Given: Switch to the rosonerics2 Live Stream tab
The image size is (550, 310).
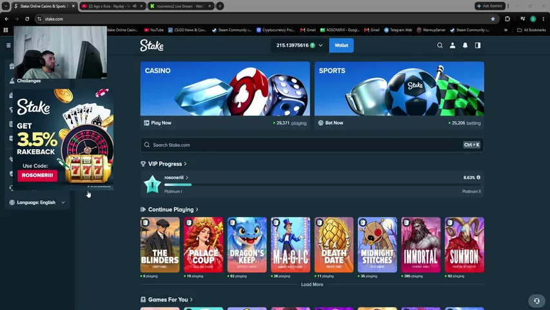Looking at the screenshot, I should coord(181,6).
